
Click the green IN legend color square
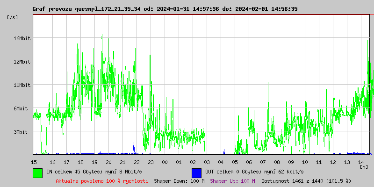pyautogui.click(x=38, y=173)
